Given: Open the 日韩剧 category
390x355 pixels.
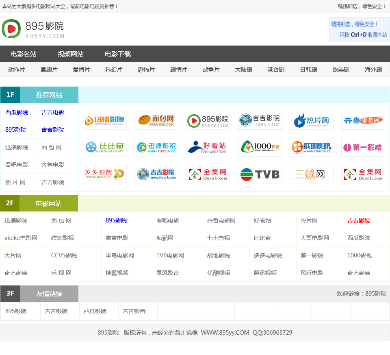Looking at the screenshot, I should [308, 70].
